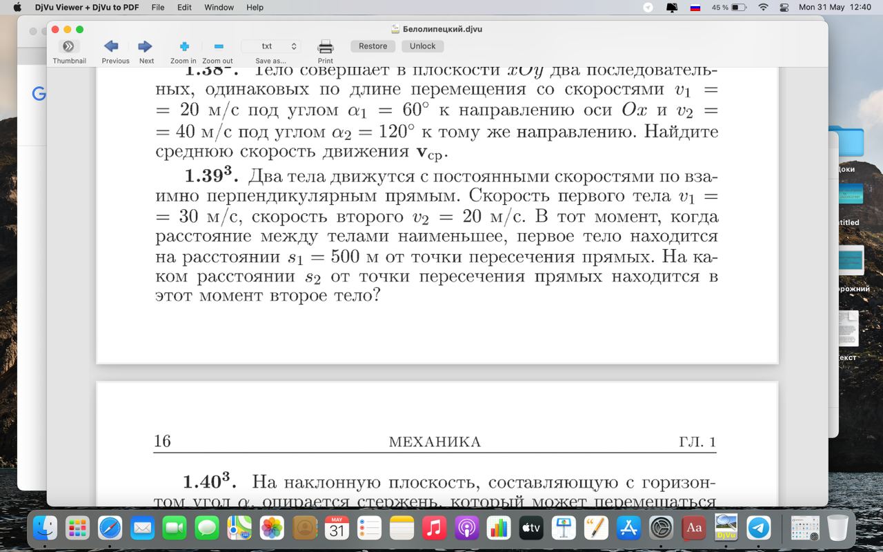Click the blue minus Zoom out icon

(219, 46)
